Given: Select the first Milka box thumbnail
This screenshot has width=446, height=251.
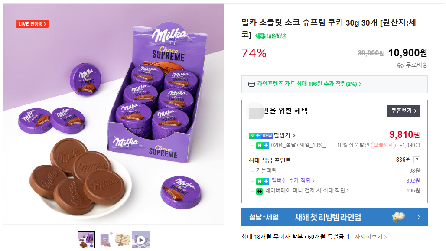Looking at the screenshot, I should pyautogui.click(x=86, y=240).
